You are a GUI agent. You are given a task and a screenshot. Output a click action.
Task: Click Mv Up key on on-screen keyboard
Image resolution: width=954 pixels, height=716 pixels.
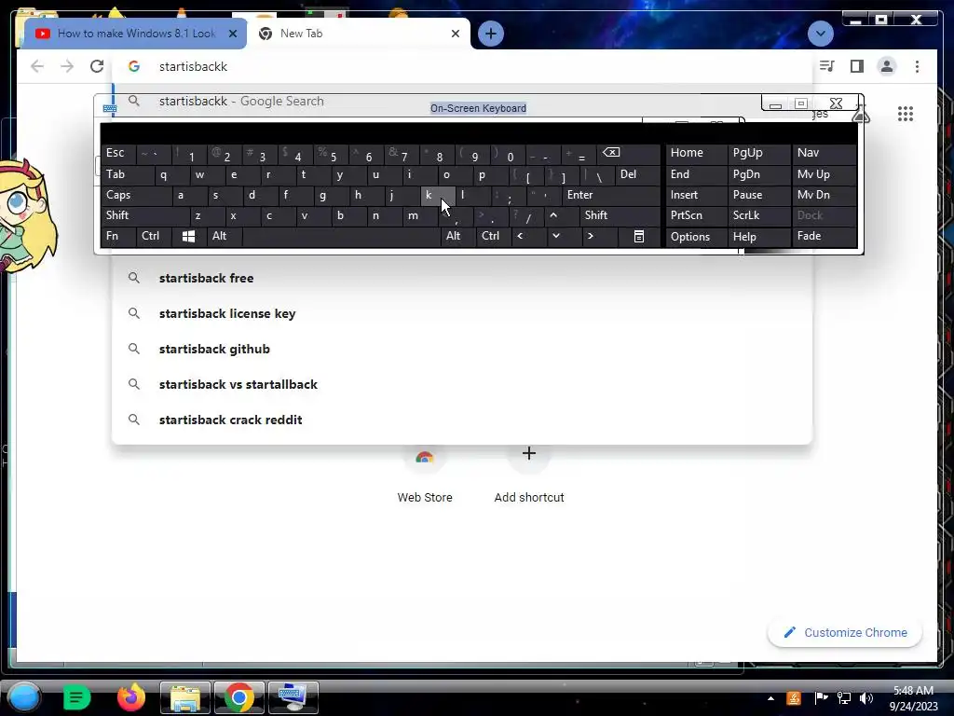click(825, 174)
